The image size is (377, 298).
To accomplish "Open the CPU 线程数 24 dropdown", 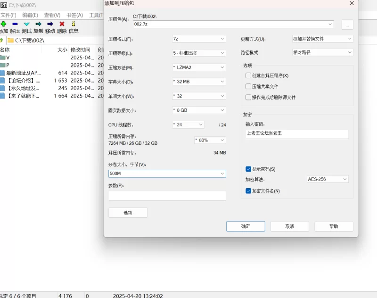I will 188,124.
